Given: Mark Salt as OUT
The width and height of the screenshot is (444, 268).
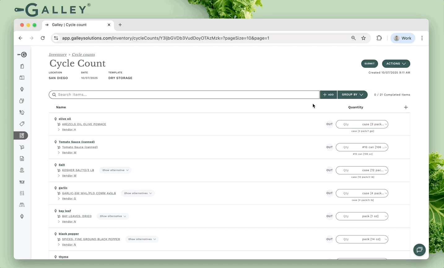Looking at the screenshot, I should click(329, 170).
